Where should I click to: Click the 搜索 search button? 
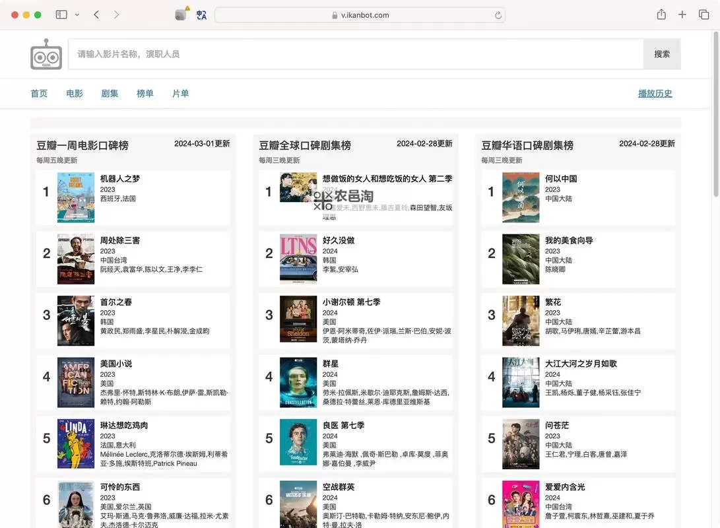(x=662, y=54)
